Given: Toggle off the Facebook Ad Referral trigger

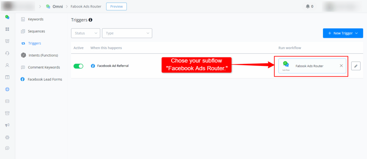Looking at the screenshot, I should [x=78, y=66].
